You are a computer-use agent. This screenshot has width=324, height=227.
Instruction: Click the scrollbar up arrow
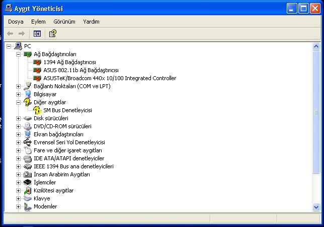pyautogui.click(x=316, y=46)
